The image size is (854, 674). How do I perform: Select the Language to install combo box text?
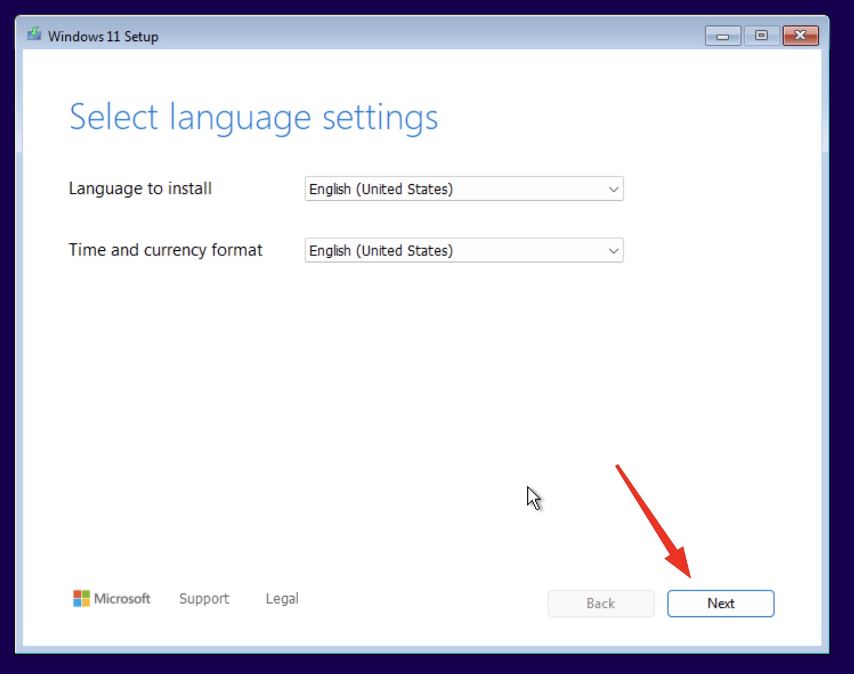coord(381,189)
